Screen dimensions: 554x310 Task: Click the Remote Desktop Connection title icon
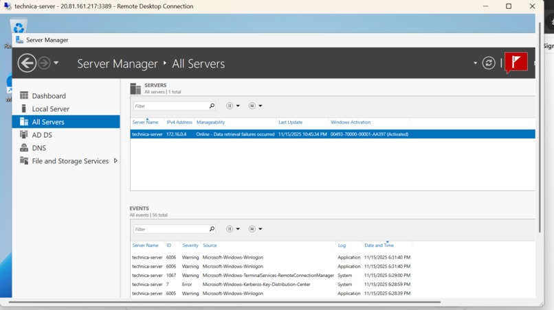pos(8,6)
